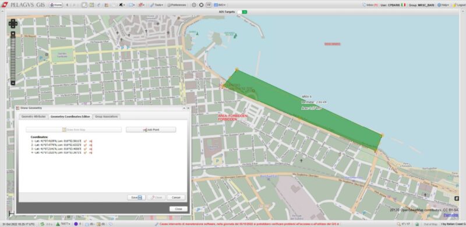This screenshot has width=466, height=227.
Task: Click the solid circle tool in toolbar
Action: pos(201,5)
